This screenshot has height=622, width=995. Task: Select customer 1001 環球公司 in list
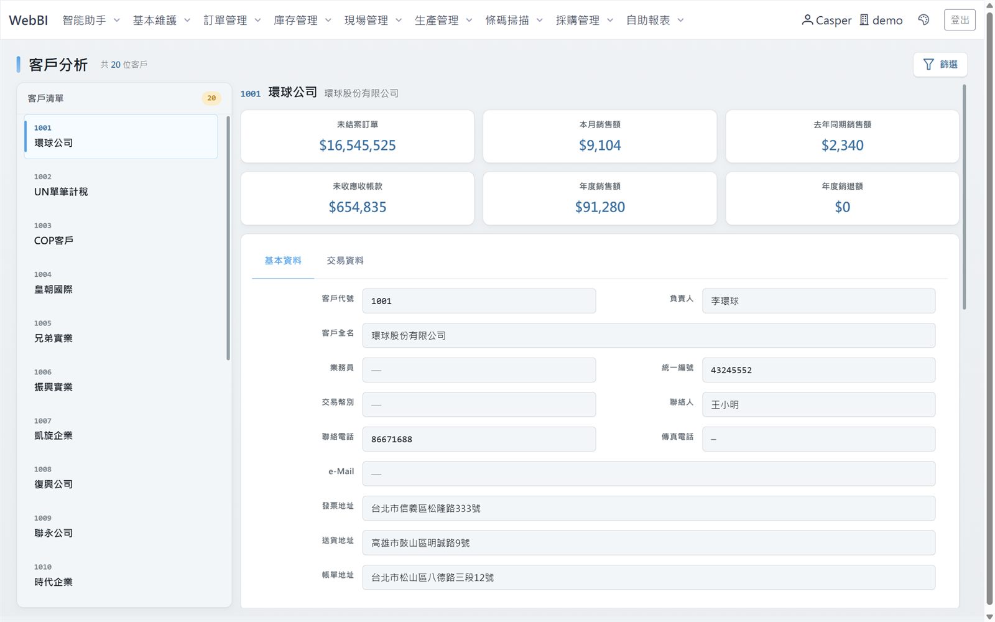point(121,136)
